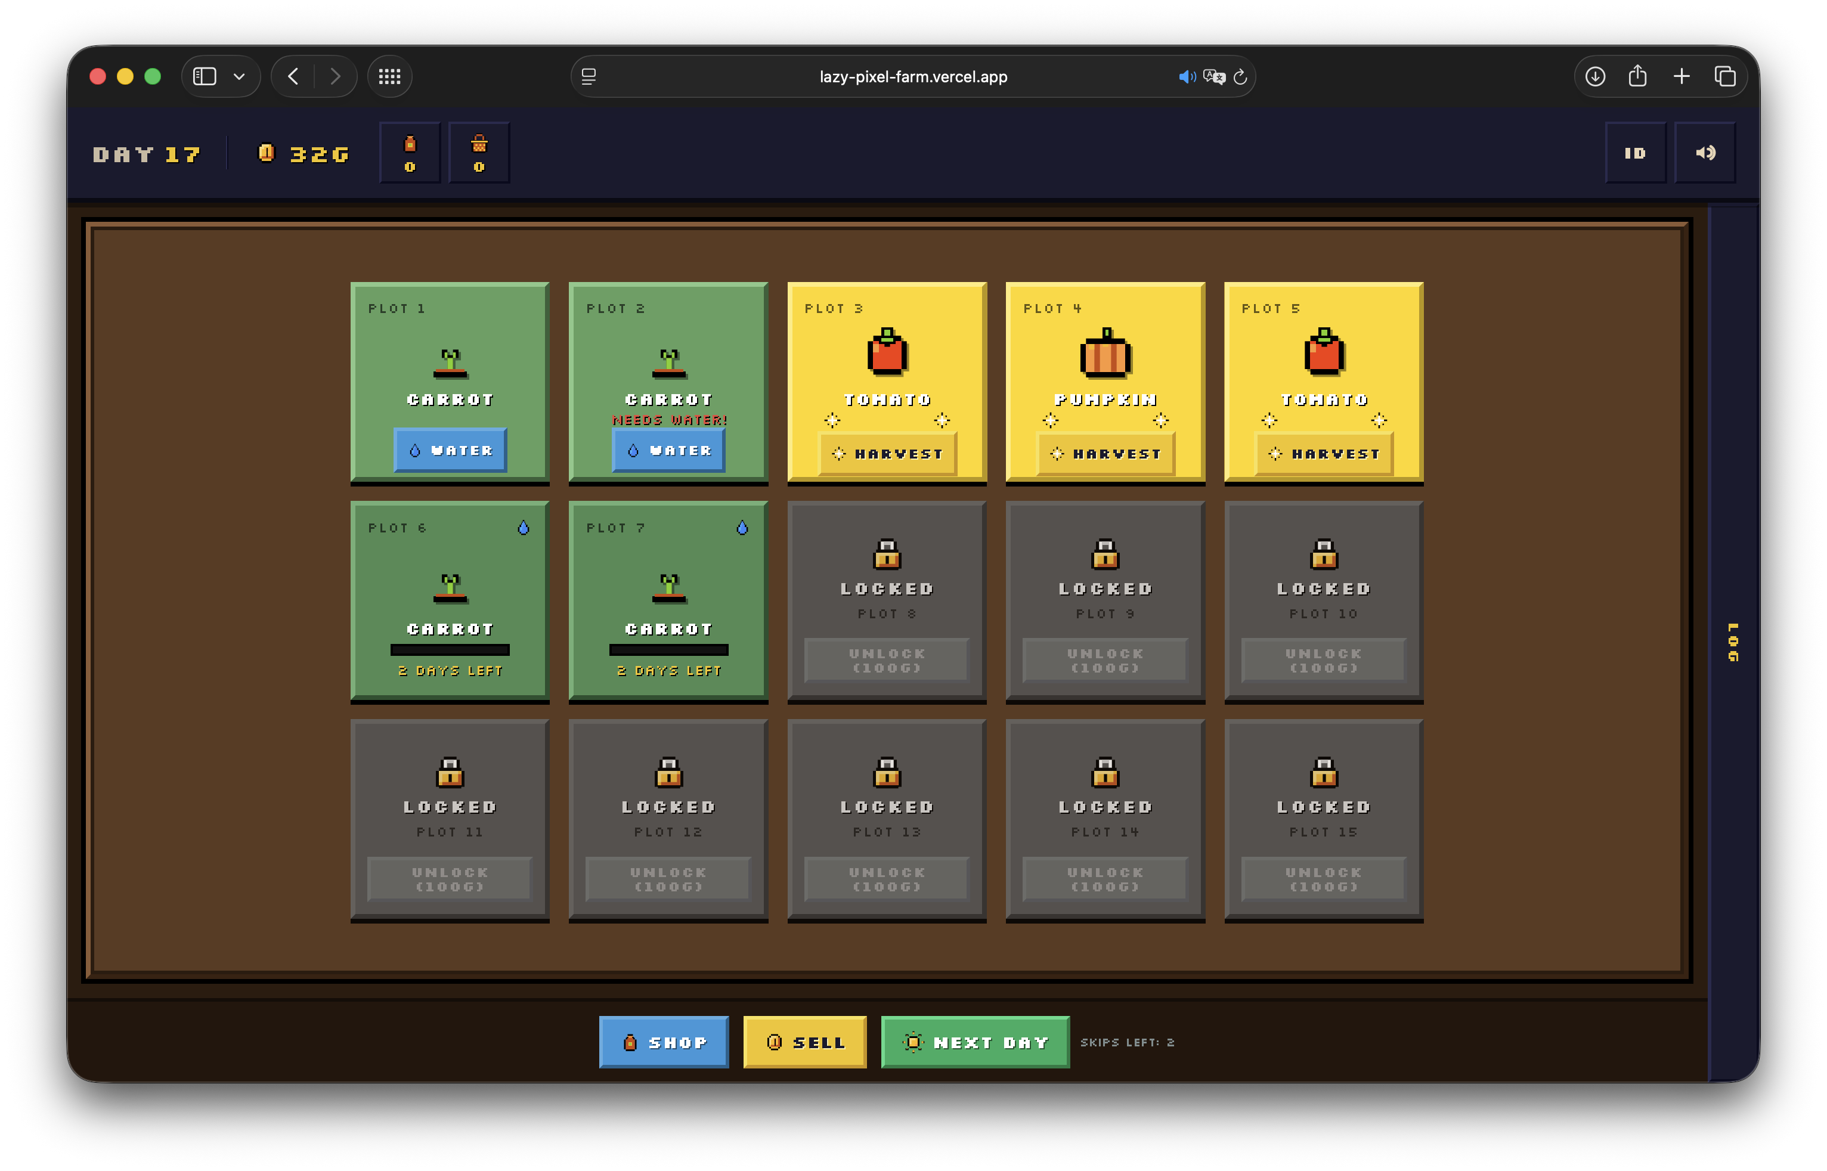Click the water drop indicator on Plot 6

[x=523, y=528]
